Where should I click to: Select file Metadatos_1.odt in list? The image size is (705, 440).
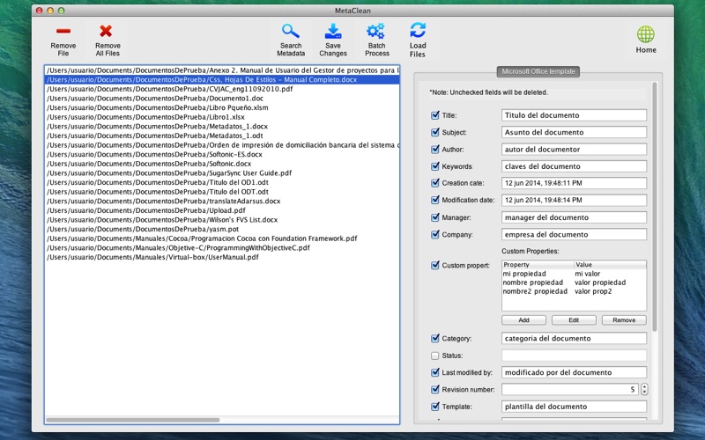222,136
